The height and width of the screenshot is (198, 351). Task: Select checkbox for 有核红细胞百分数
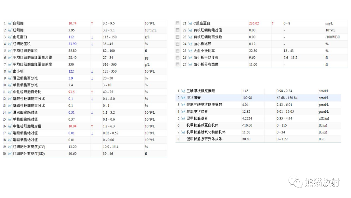[x=177, y=37]
